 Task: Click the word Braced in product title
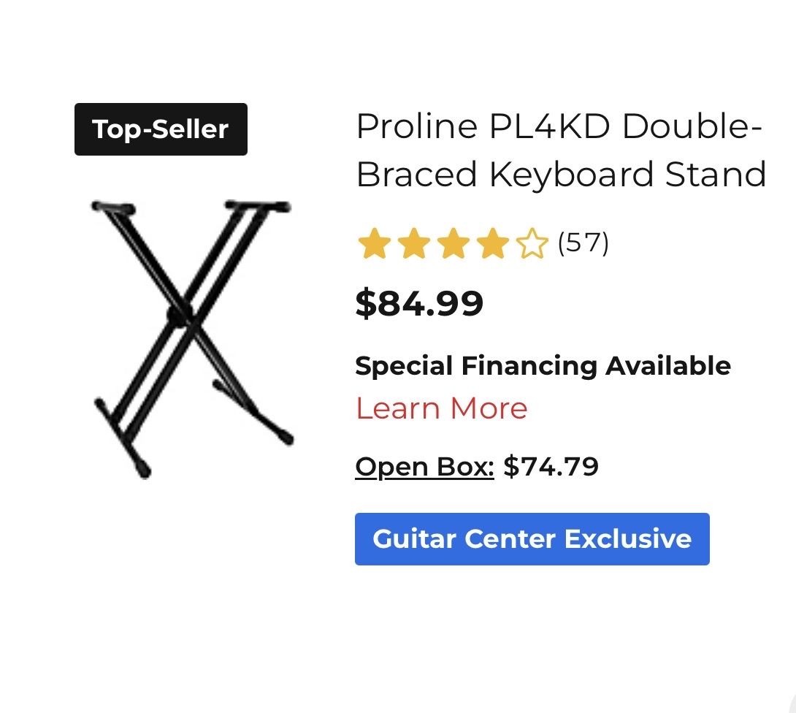[x=417, y=175]
